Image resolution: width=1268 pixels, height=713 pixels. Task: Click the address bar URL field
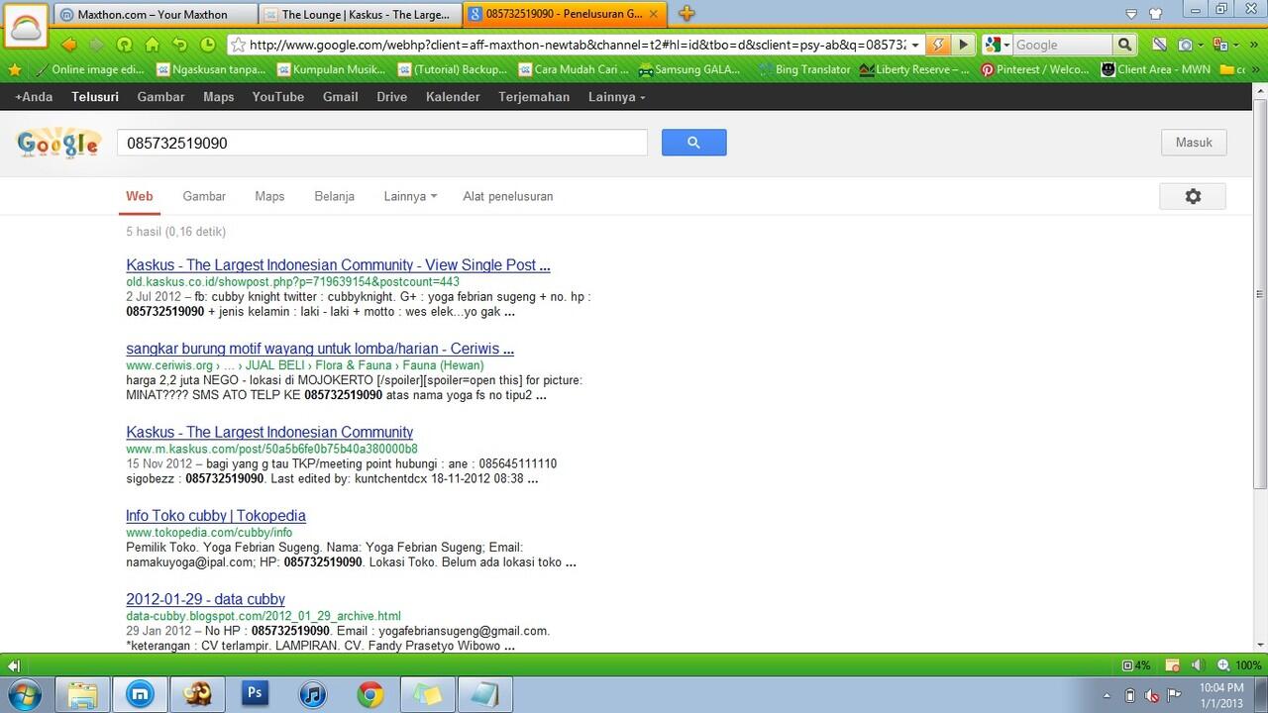point(575,45)
